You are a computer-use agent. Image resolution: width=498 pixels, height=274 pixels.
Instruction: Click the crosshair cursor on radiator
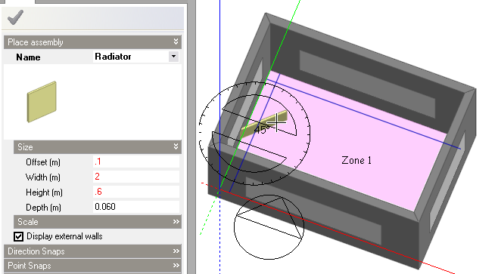[x=277, y=122]
